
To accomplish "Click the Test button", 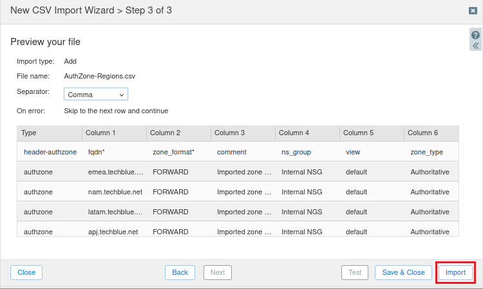I will coord(355,272).
